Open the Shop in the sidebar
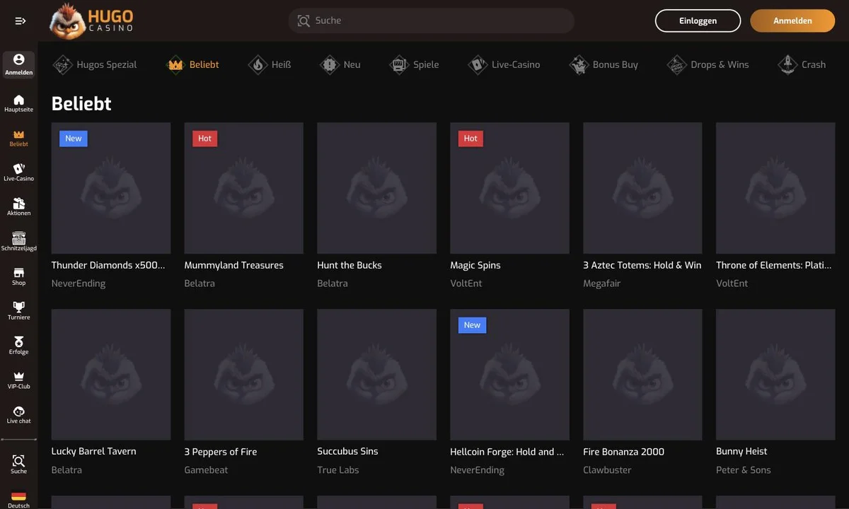The height and width of the screenshot is (509, 849). pos(19,276)
